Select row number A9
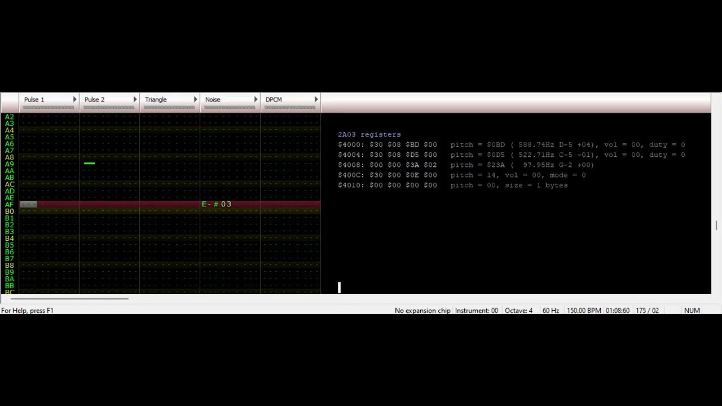This screenshot has width=722, height=406. pyautogui.click(x=10, y=164)
